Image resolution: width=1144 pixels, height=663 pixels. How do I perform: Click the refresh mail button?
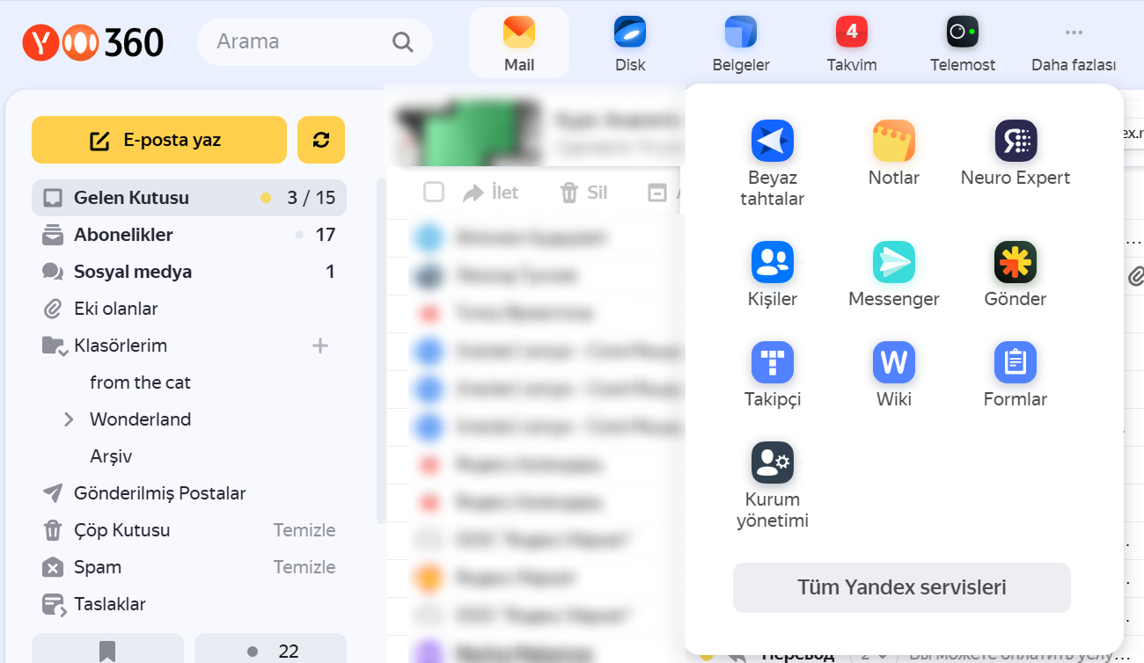click(321, 140)
